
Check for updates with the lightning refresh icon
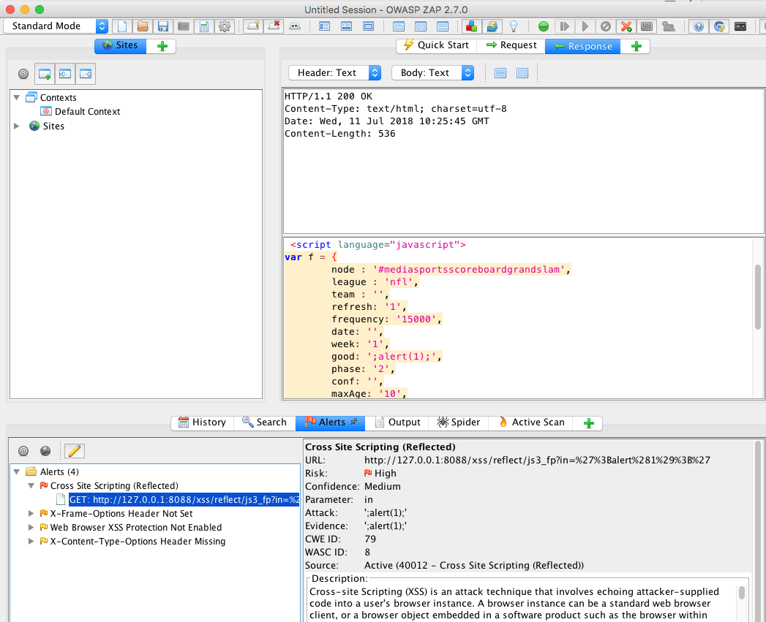coord(492,26)
